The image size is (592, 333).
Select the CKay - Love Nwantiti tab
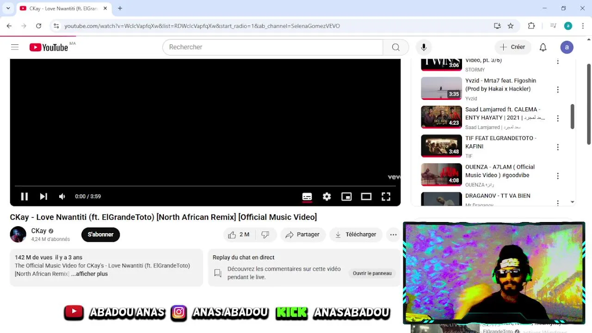point(63,8)
